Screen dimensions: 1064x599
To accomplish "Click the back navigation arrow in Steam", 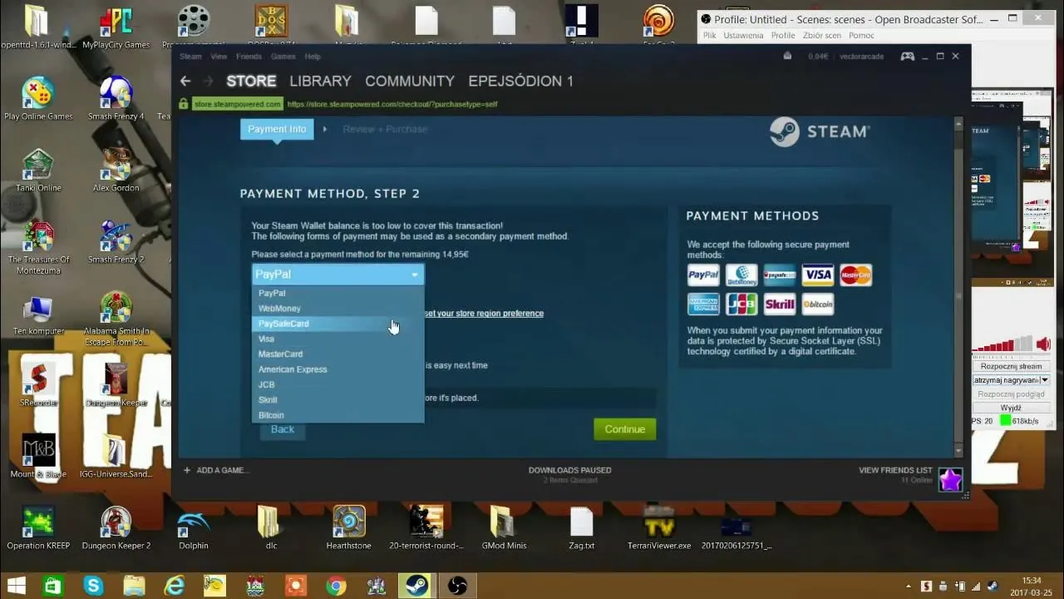I will [x=185, y=81].
